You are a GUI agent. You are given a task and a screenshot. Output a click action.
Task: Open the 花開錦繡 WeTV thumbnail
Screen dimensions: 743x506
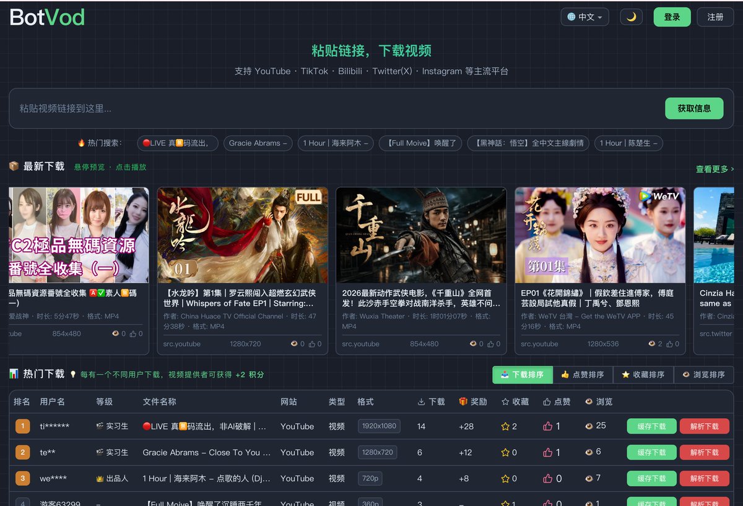[600, 235]
